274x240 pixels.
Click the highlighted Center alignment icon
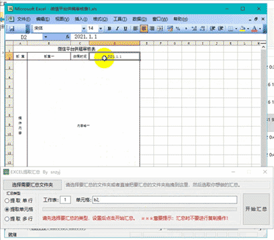pyautogui.click(x=144, y=29)
